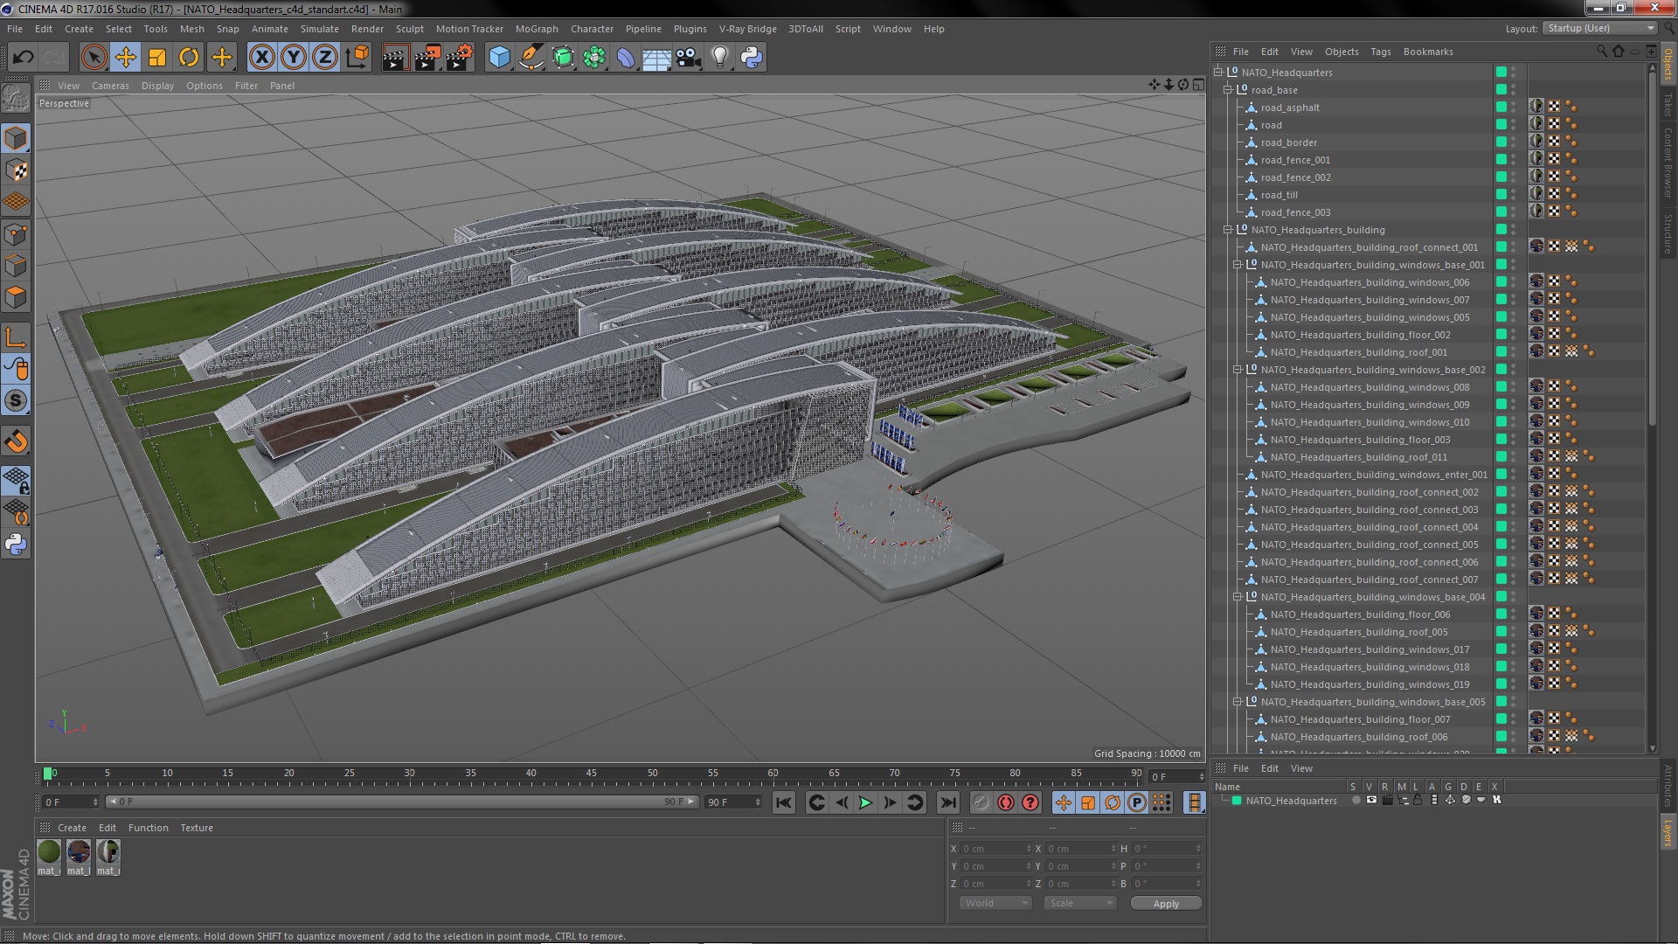Select the road_fence_002 object

tap(1295, 177)
